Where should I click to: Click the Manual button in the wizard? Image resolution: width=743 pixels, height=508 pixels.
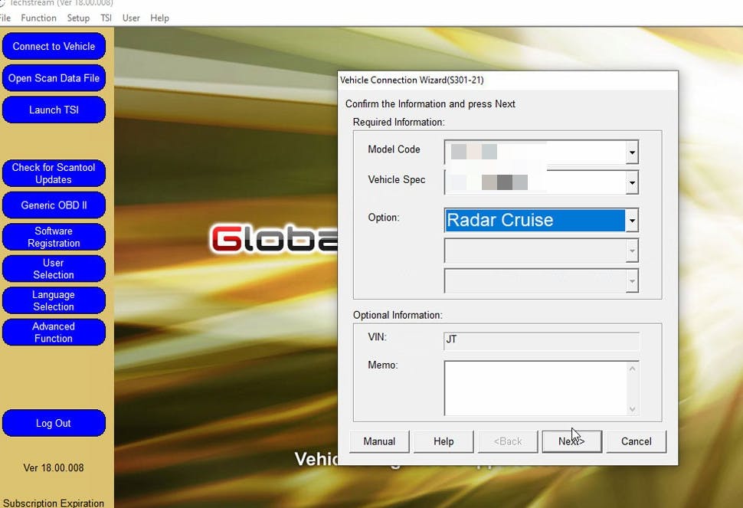click(379, 441)
